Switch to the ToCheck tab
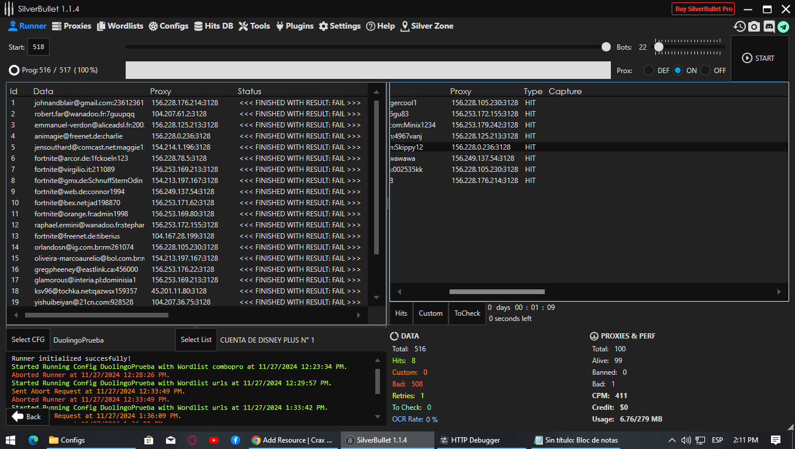 point(467,313)
